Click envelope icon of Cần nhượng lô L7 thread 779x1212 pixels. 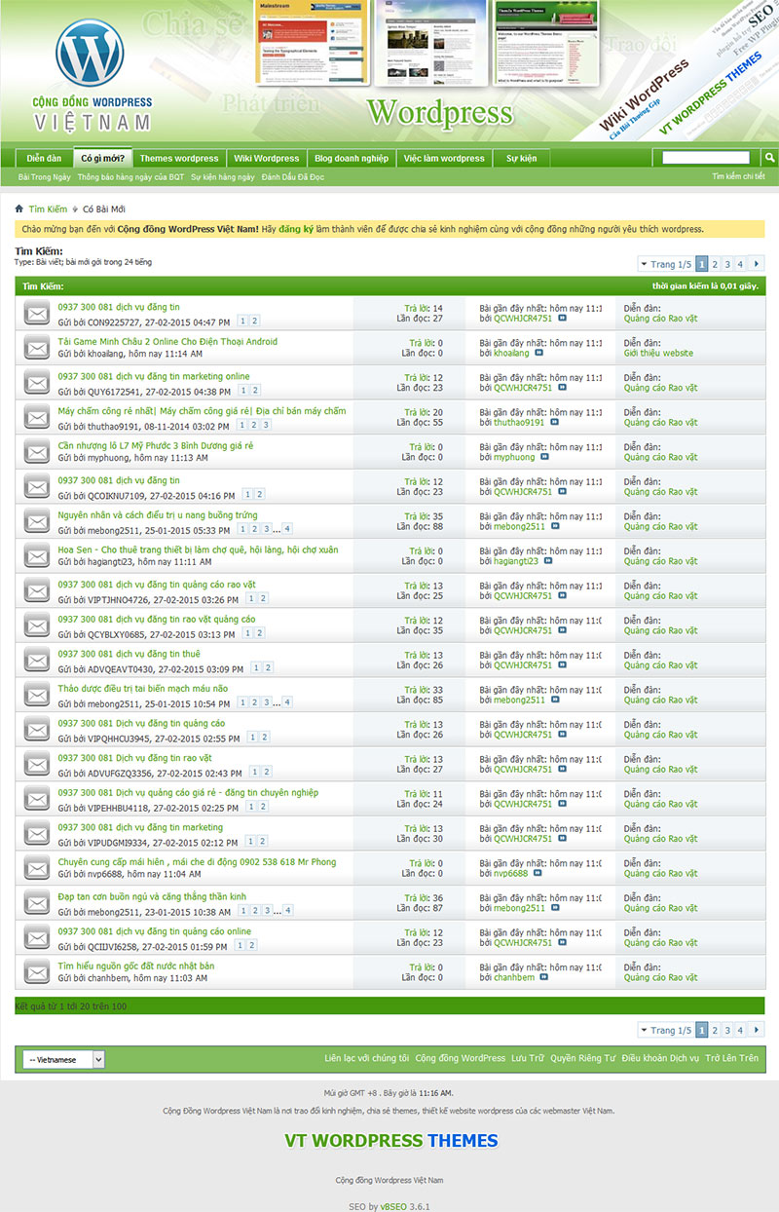click(37, 452)
